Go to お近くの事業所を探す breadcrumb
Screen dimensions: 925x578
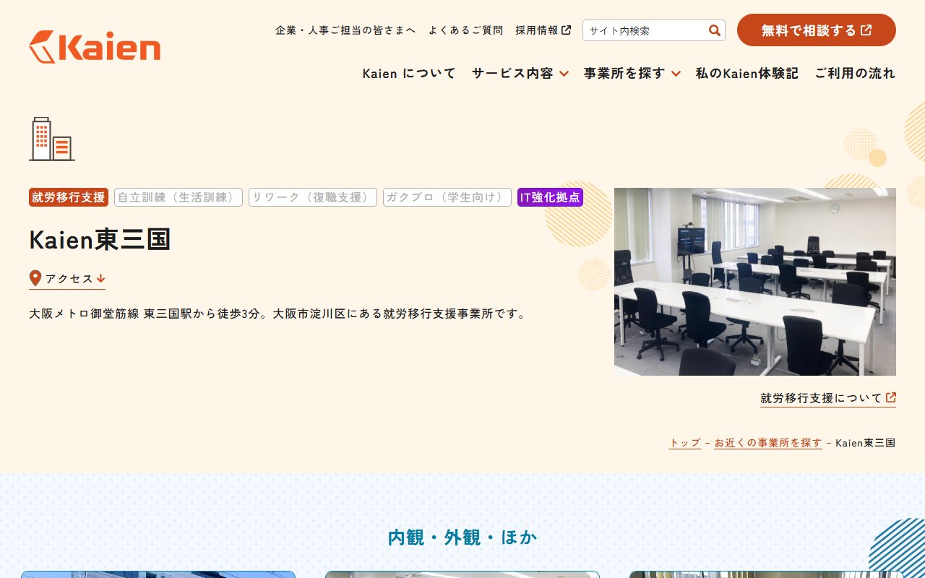[768, 443]
